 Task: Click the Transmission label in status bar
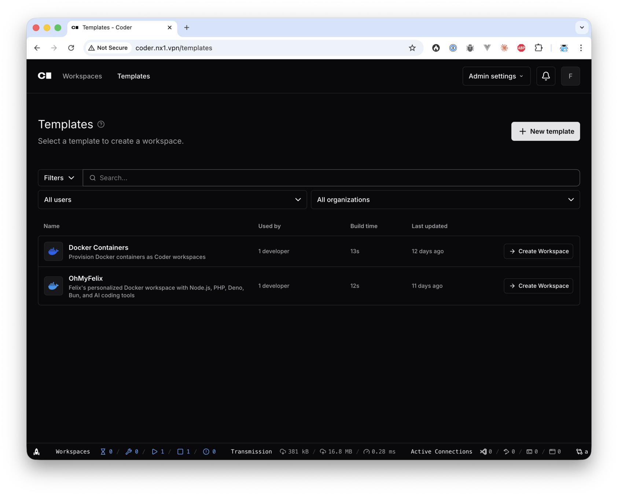point(251,451)
